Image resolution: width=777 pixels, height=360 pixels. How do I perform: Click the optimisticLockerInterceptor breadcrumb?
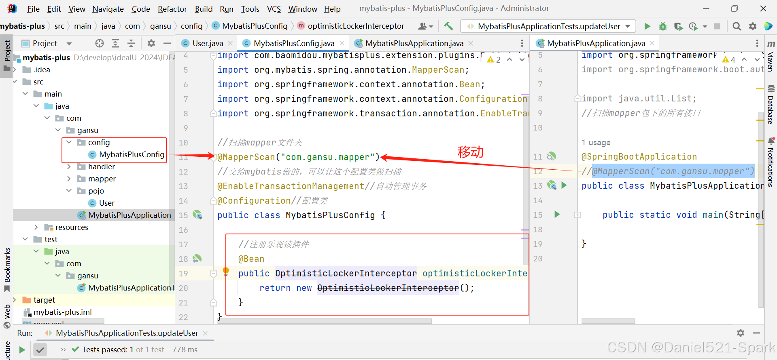click(351, 26)
